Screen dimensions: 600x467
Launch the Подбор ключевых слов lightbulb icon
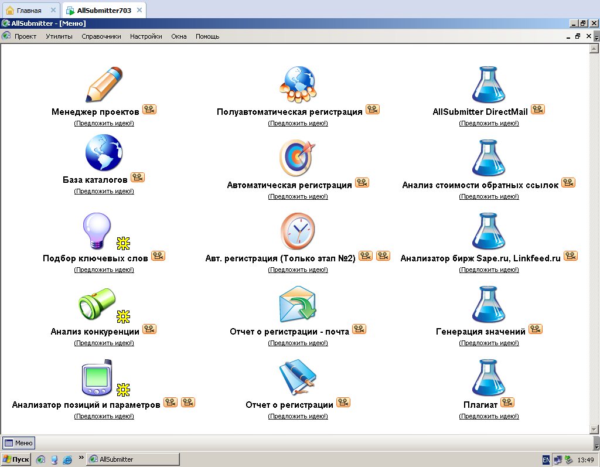click(x=97, y=231)
